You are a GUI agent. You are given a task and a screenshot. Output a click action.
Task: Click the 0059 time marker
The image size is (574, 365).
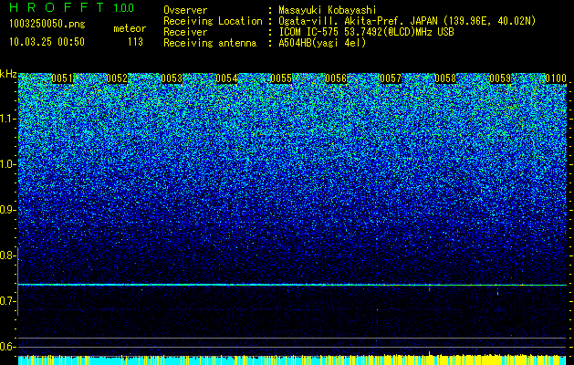click(x=500, y=78)
